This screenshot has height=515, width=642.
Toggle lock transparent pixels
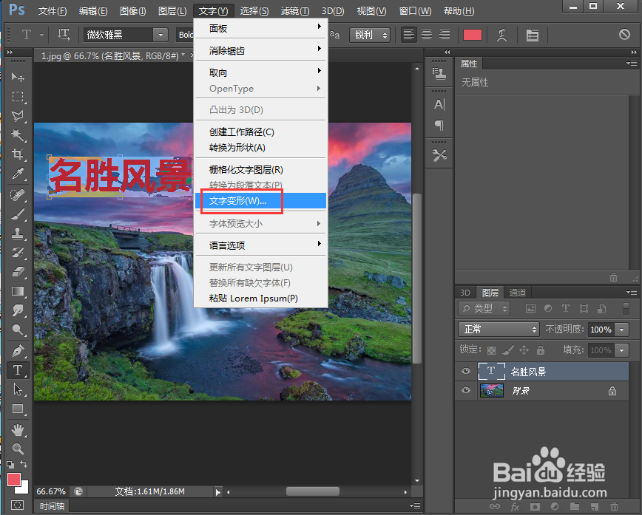point(491,350)
